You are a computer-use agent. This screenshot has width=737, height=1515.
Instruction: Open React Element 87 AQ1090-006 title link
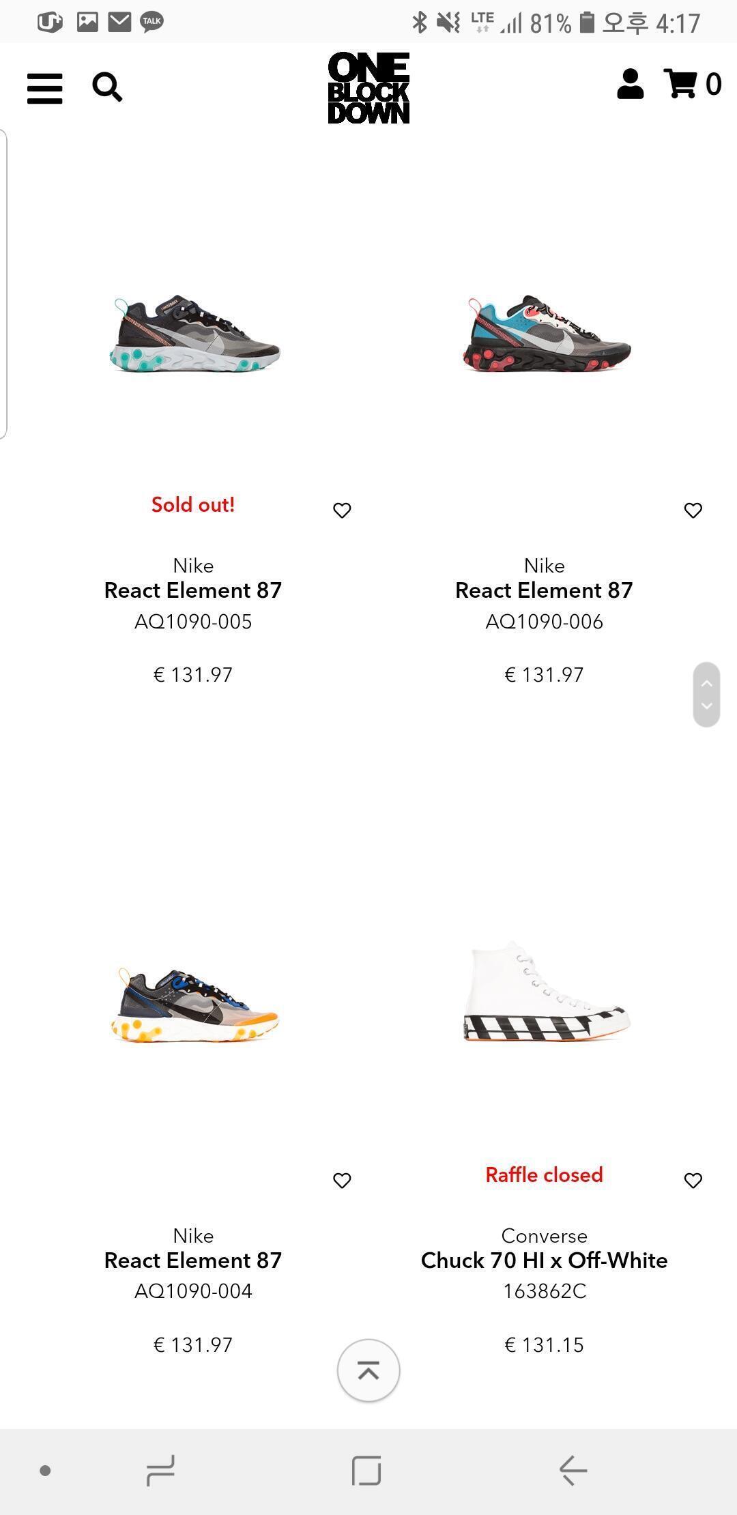pos(544,590)
